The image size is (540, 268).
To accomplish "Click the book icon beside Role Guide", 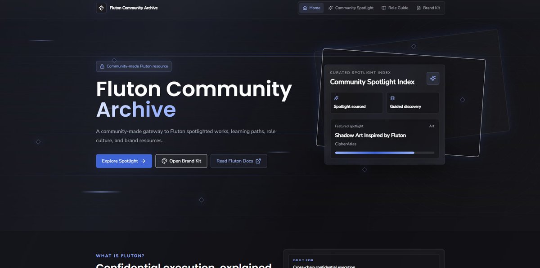I will (384, 8).
